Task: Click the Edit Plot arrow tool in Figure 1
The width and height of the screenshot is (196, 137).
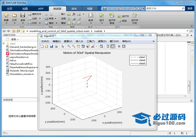Action: point(63,46)
